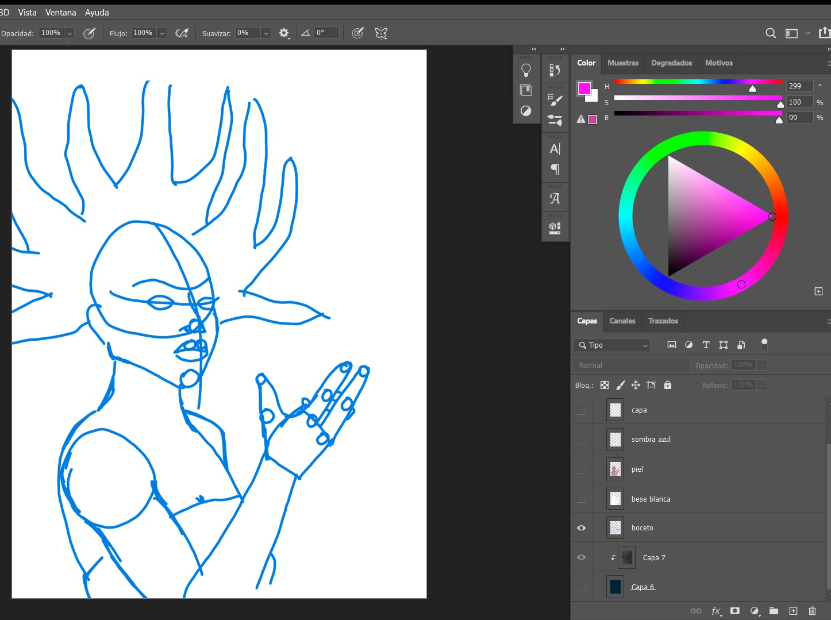Switch to the Motivos tab
The width and height of the screenshot is (831, 620).
click(x=719, y=63)
